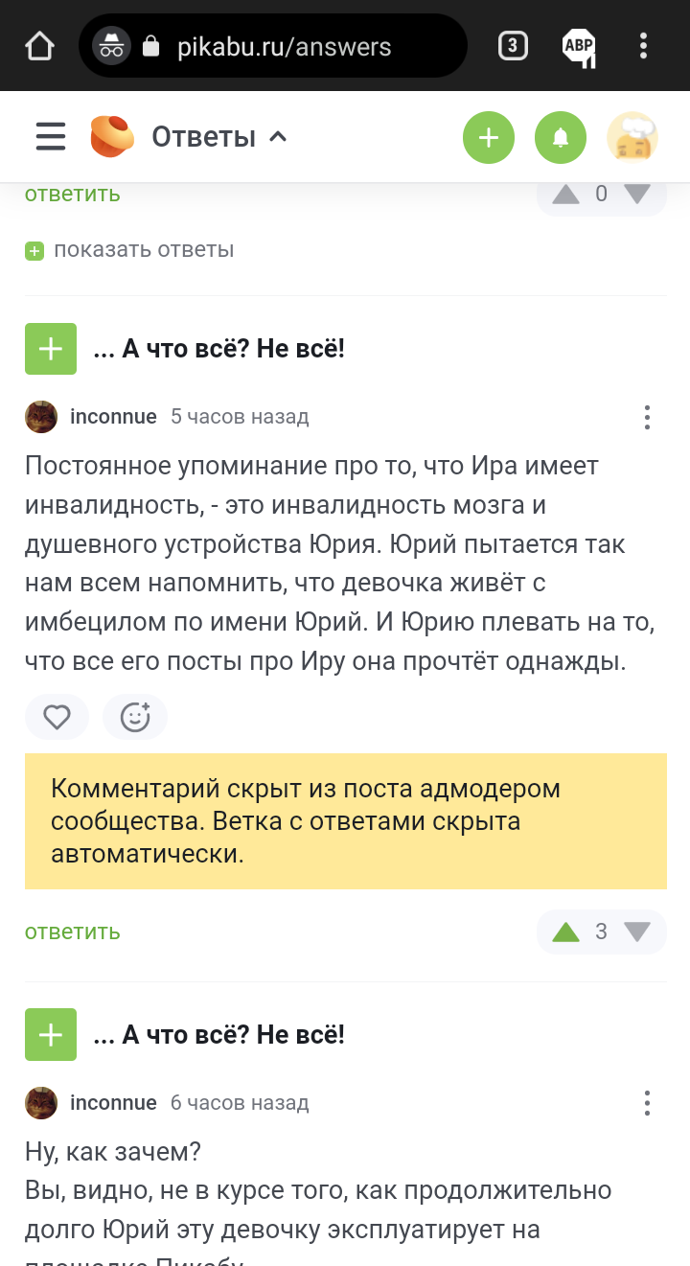Viewport: 690px width, 1266px height.
Task: Downvote the comment with rating 3
Action: (636, 932)
